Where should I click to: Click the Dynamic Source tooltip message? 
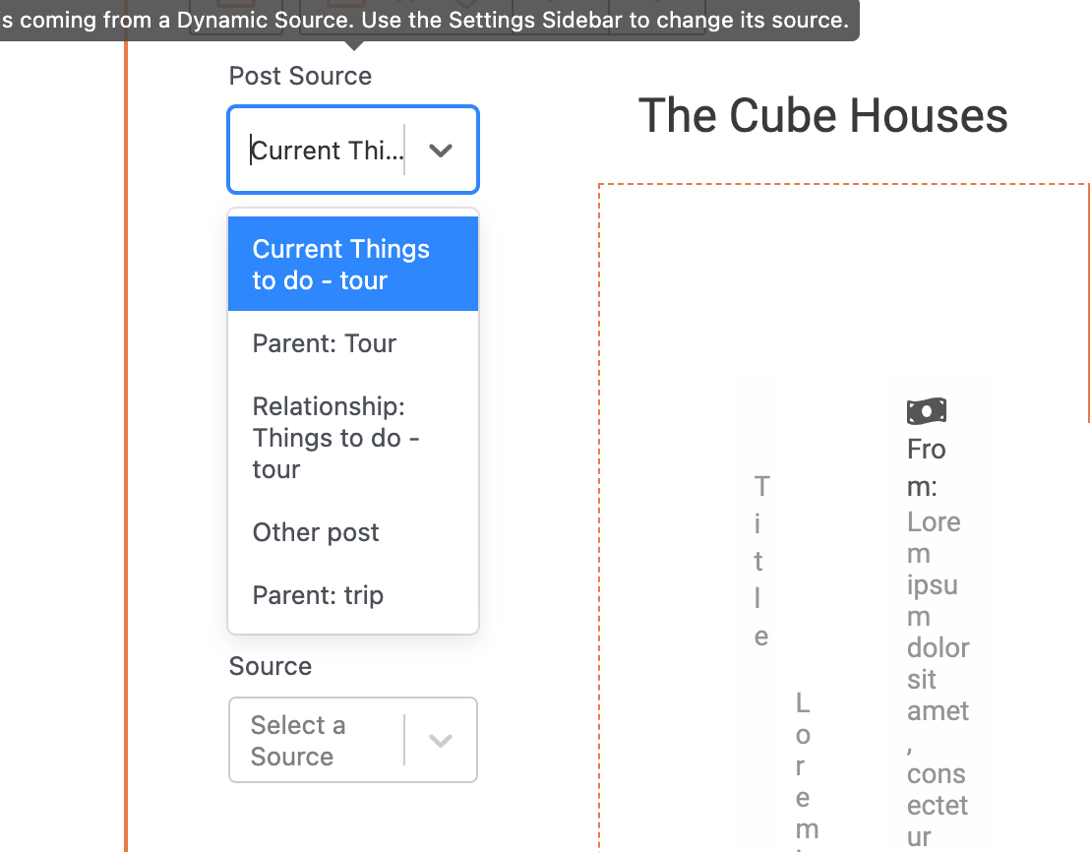click(424, 20)
